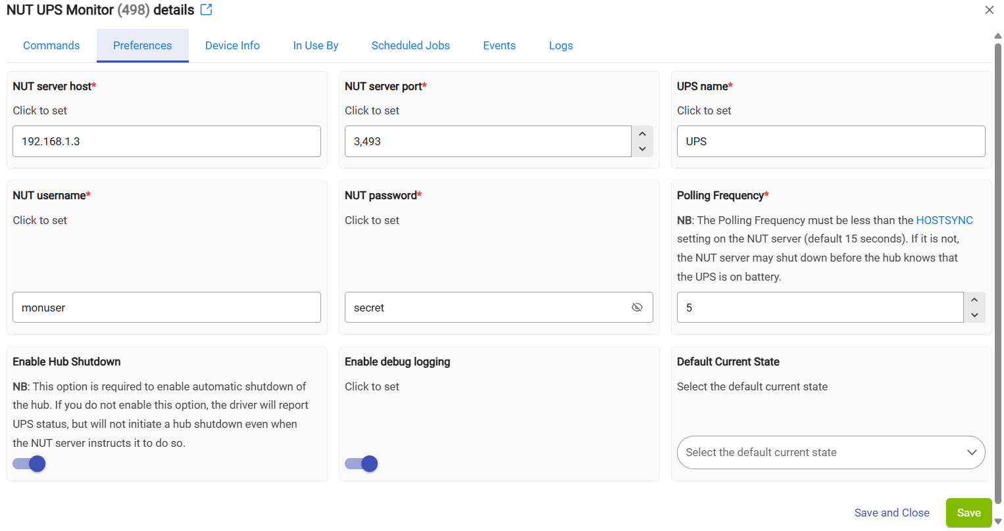Click the "NUT UPS Monitor (498) details" title
This screenshot has width=1004, height=531.
click(100, 10)
